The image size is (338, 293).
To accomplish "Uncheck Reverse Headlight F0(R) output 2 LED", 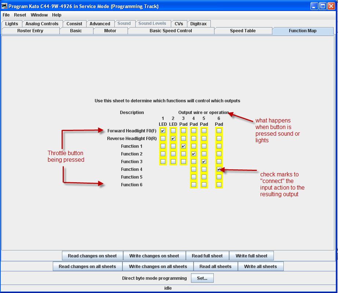I will point(173,139).
